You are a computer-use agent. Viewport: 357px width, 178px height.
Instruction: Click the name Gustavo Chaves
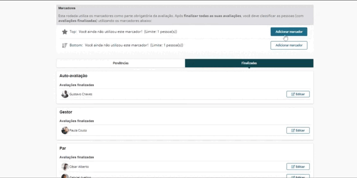coord(81,94)
